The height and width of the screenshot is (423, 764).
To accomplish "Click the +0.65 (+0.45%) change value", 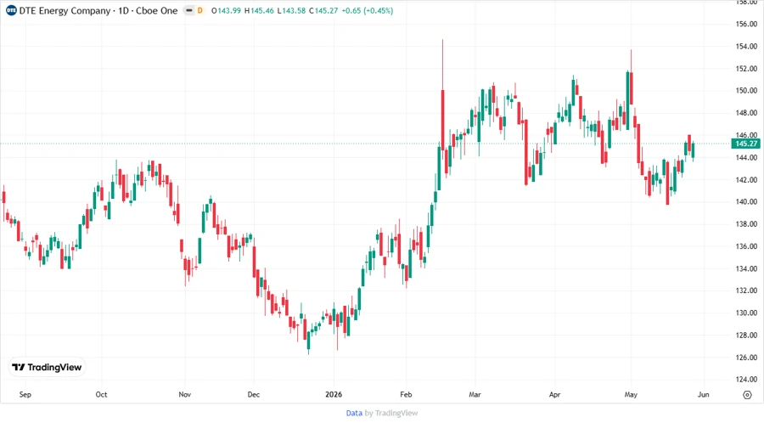I will pos(368,11).
